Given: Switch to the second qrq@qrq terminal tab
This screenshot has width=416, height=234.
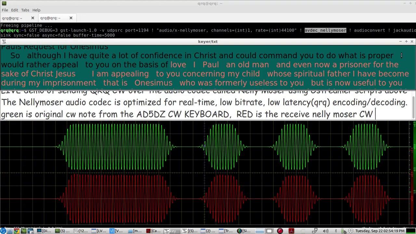Looking at the screenshot, I should point(50,18).
